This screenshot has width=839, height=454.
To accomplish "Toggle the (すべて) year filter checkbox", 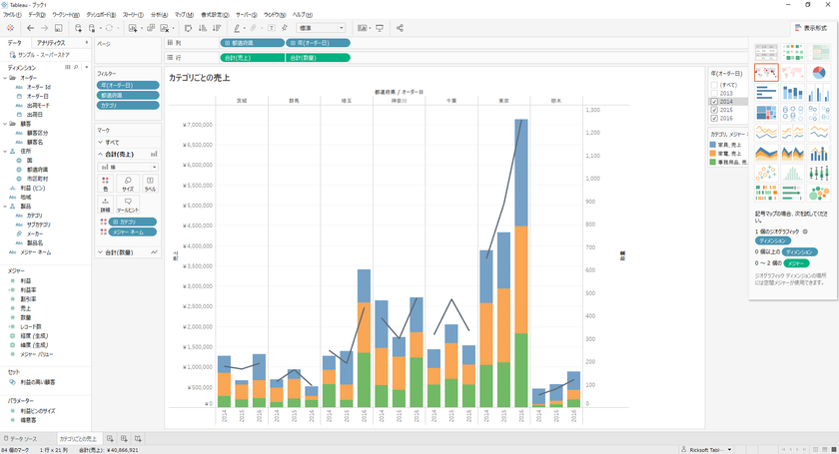I will [x=714, y=85].
